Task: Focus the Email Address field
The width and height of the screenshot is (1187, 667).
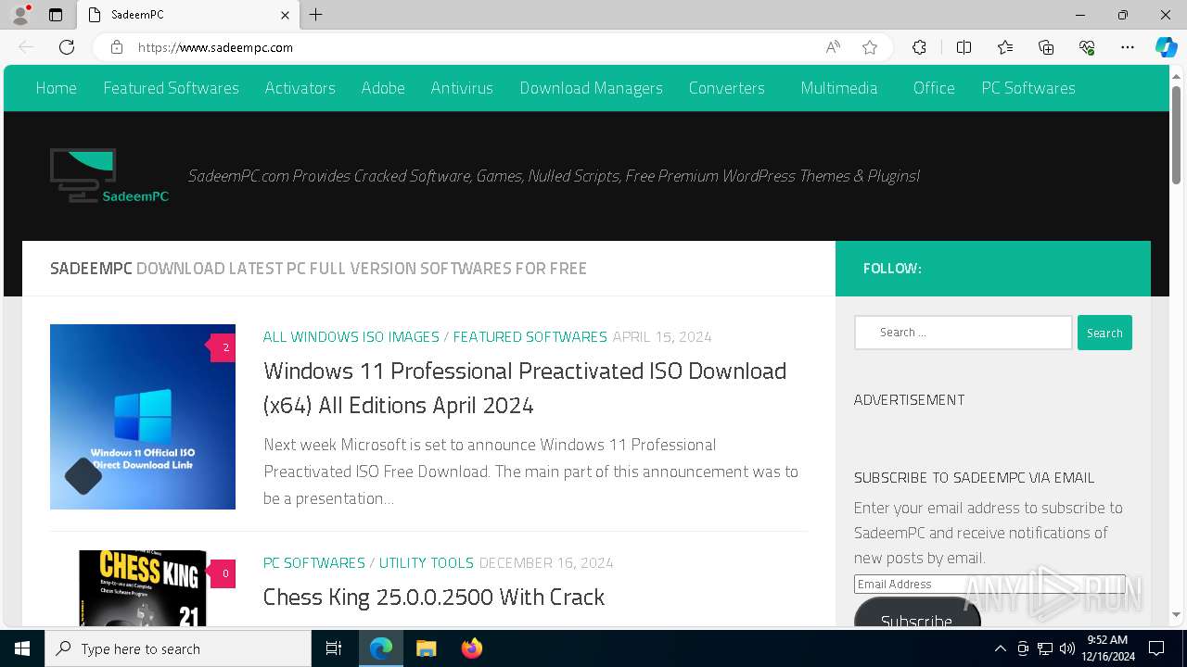Action: 989,585
